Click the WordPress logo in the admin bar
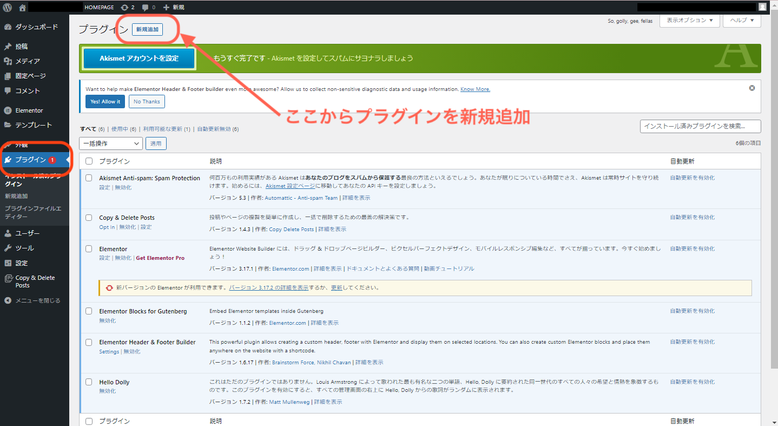The width and height of the screenshot is (778, 426). click(8, 7)
